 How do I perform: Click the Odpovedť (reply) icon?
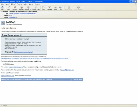pyautogui.click(x=21, y=7)
